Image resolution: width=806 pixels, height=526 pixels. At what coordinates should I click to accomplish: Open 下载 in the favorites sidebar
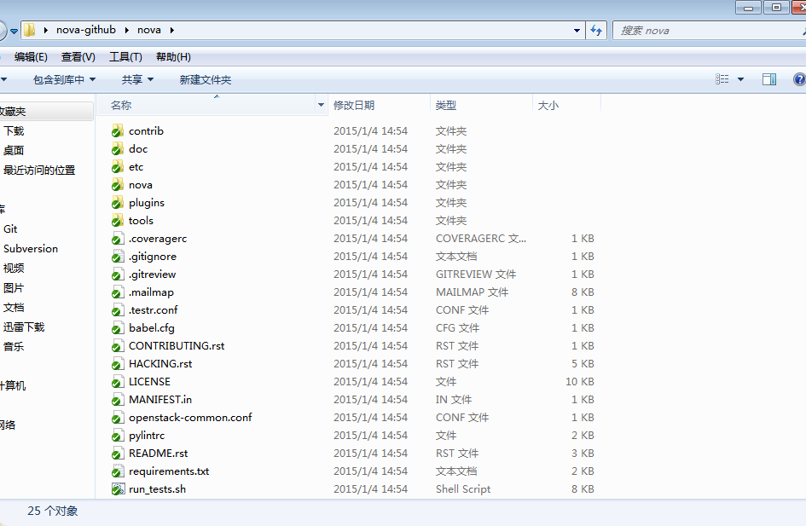14,131
